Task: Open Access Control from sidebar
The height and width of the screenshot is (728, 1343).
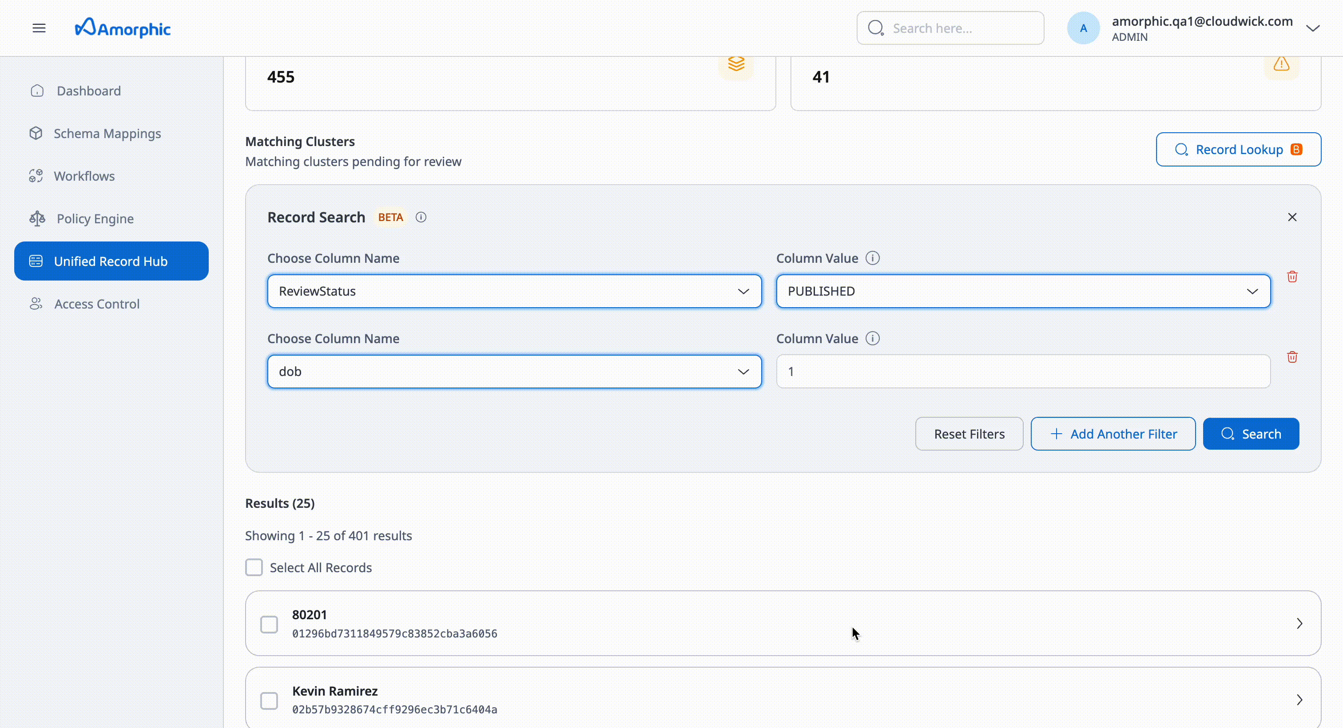Action: (97, 304)
